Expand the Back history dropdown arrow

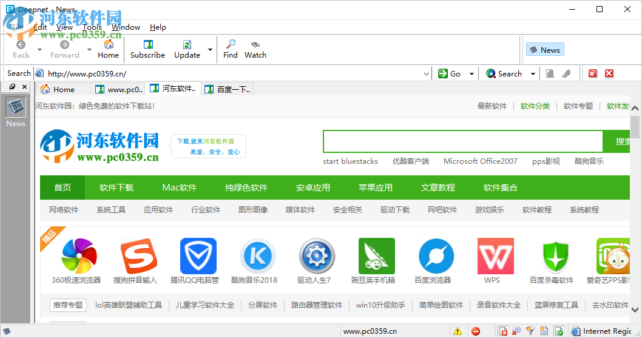point(39,50)
